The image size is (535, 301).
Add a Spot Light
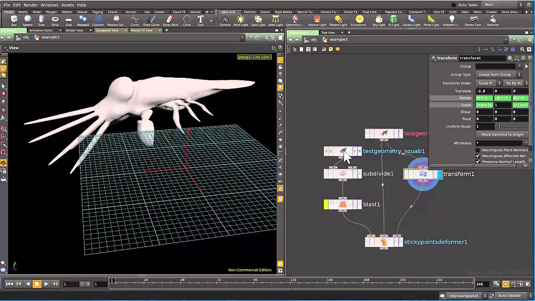258,21
